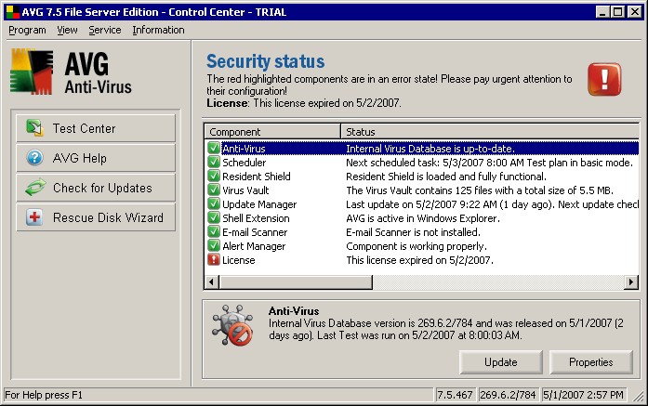
Task: Click status bar date 5/1/2007 2:57 PM
Action: coord(583,395)
